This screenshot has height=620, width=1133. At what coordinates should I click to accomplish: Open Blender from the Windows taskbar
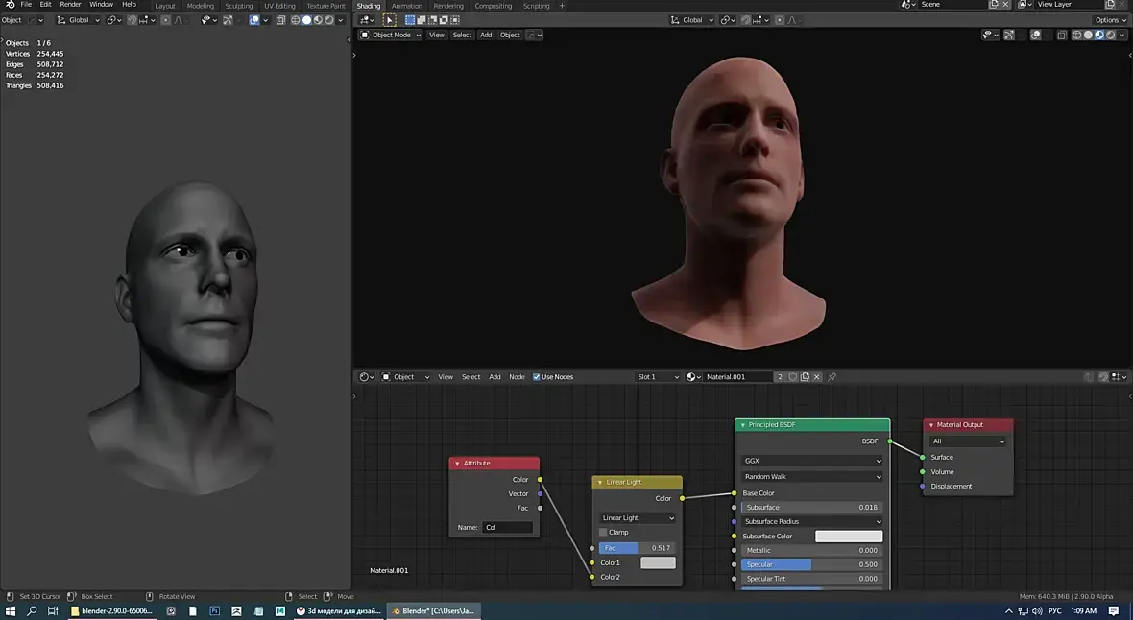click(432, 610)
